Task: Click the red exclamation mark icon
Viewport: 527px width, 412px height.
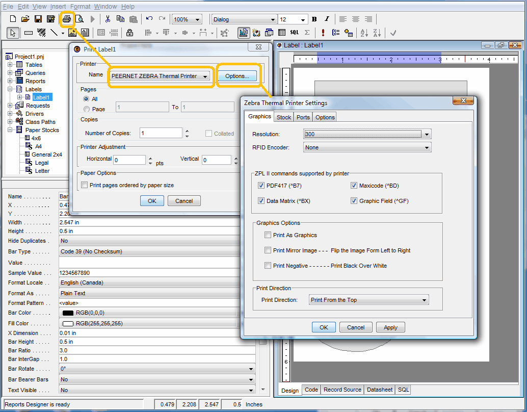Action: [323, 33]
